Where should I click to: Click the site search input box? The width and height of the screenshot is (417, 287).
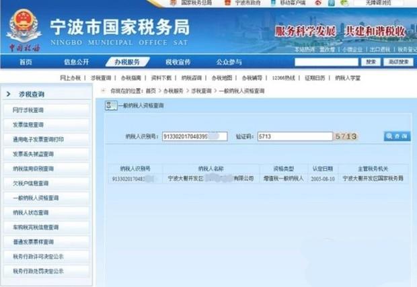pos(326,62)
